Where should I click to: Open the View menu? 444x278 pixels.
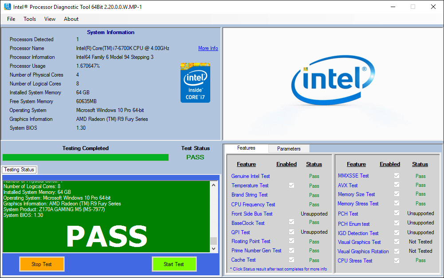point(50,19)
